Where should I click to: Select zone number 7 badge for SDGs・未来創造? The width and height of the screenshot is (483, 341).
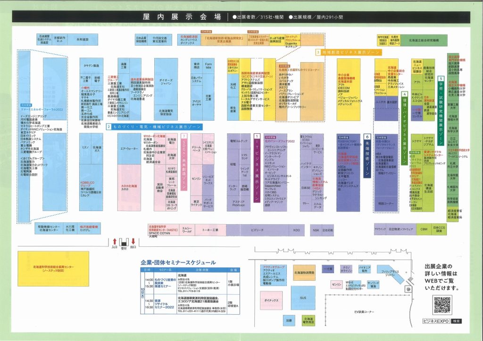point(184,136)
